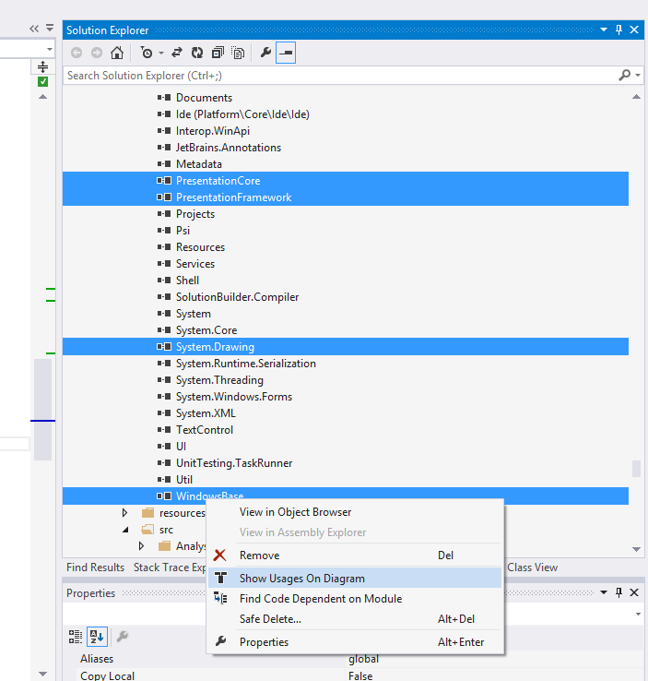
Task: Choose Properties in context menu
Action: click(355, 642)
